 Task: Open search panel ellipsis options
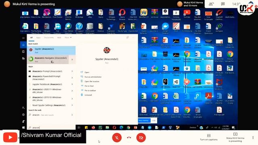click(x=133, y=37)
